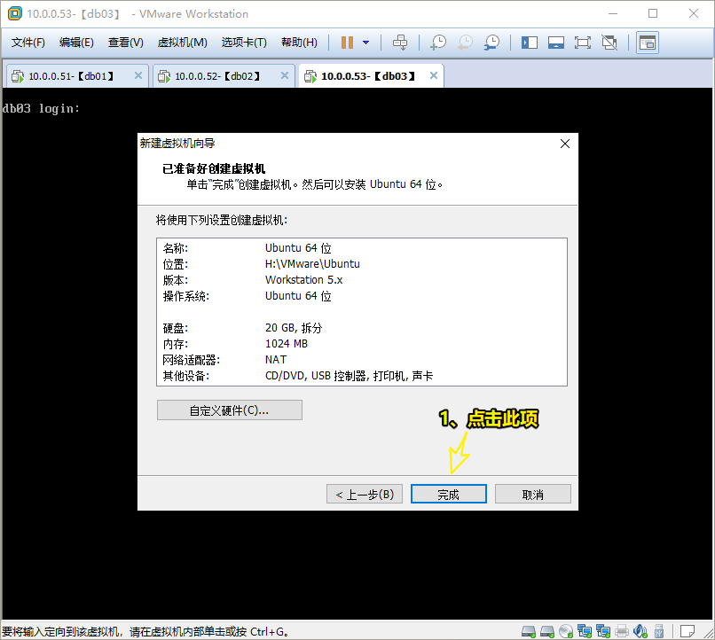Toggle Unity mode toolbar icon
Image resolution: width=715 pixels, height=640 pixels.
(609, 43)
